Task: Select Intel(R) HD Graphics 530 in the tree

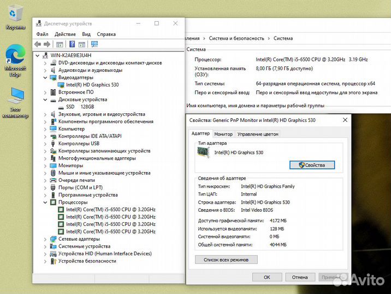Action: [92, 85]
